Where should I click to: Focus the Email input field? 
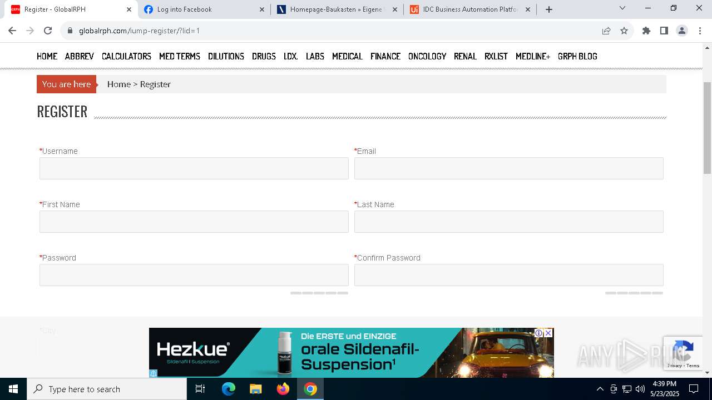[x=509, y=168]
